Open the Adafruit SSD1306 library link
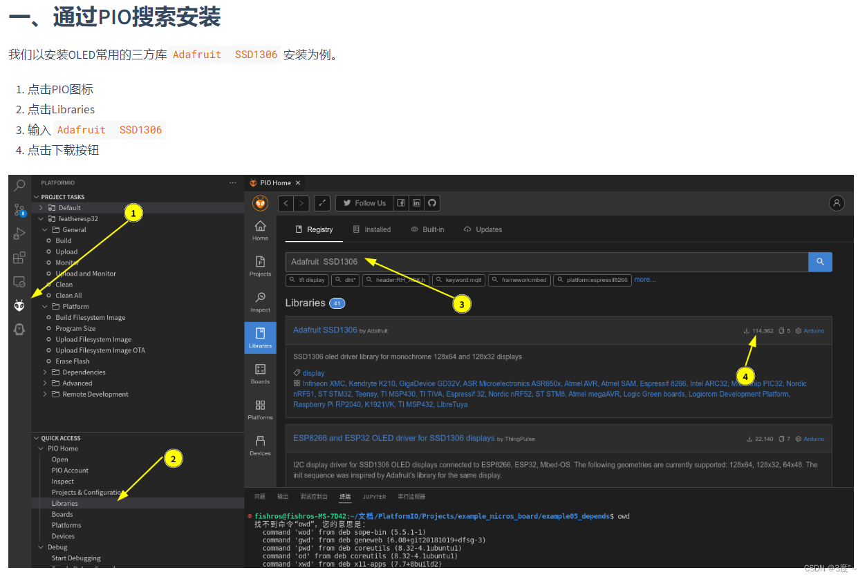Screen dimensions: 867x579 click(325, 330)
